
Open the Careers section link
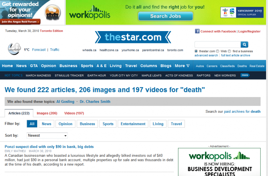[212, 66]
